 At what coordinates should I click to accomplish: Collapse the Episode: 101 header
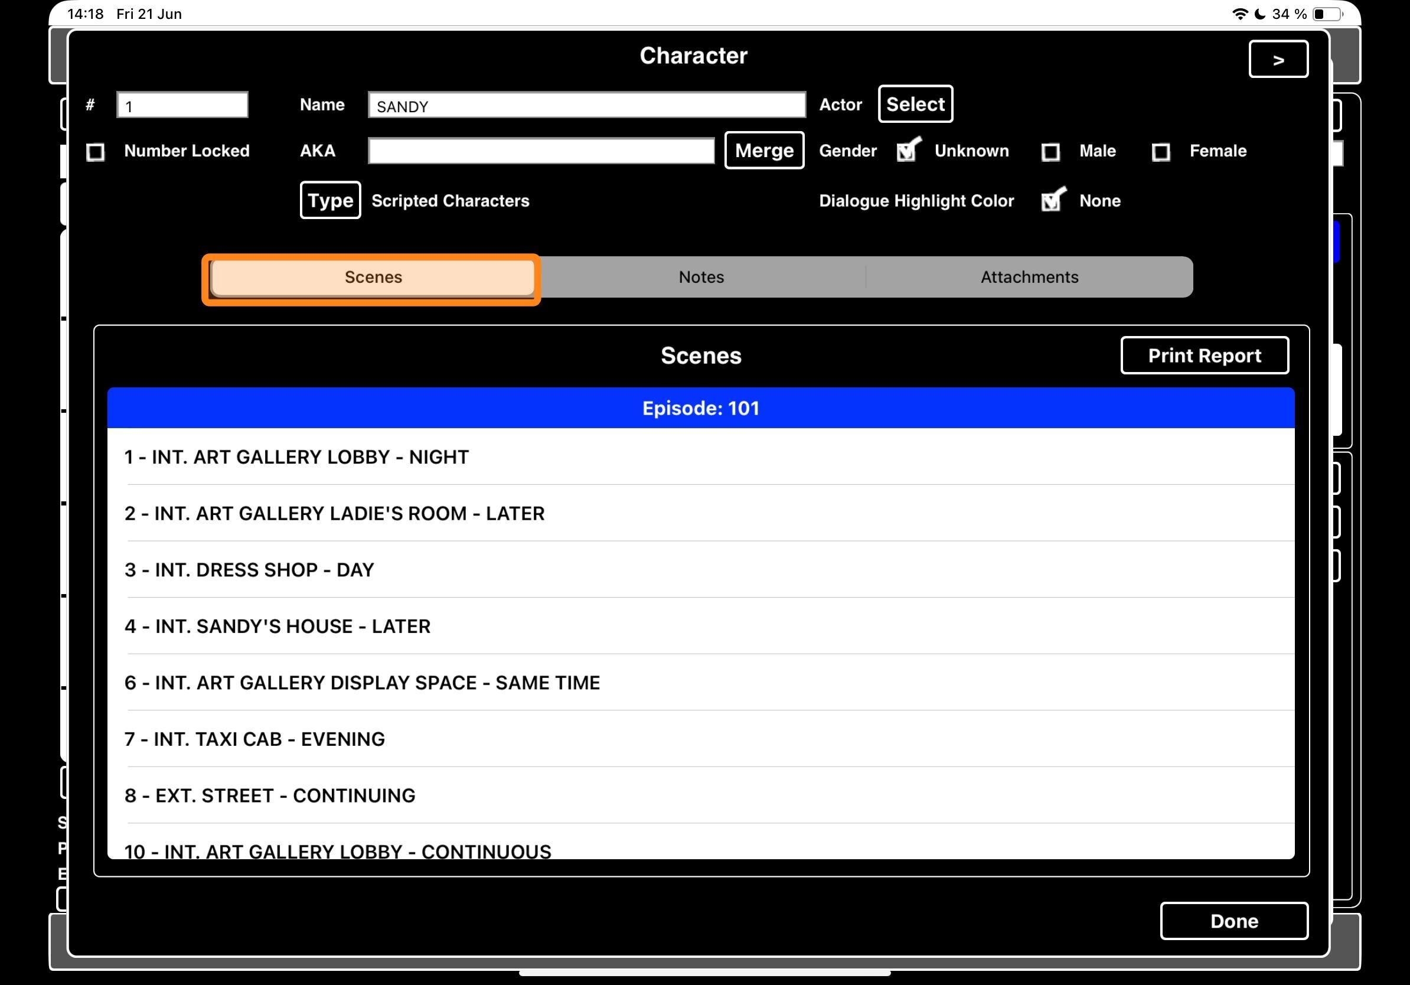point(700,409)
